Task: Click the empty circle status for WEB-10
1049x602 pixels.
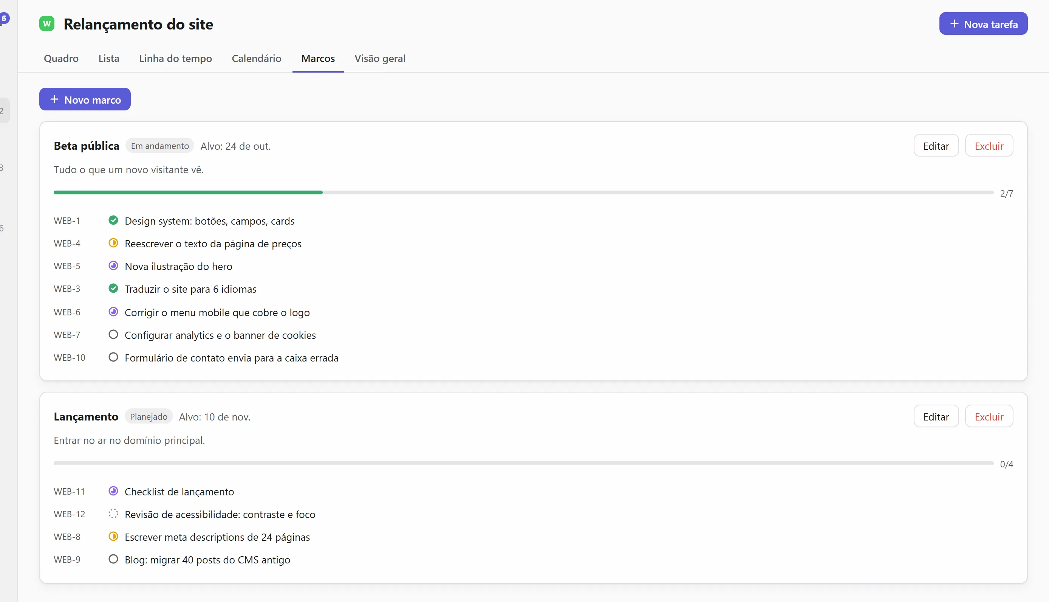Action: pyautogui.click(x=113, y=358)
